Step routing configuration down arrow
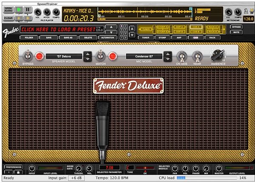Image resolution: width=255 pixels, height=183 pixels. pos(132,35)
